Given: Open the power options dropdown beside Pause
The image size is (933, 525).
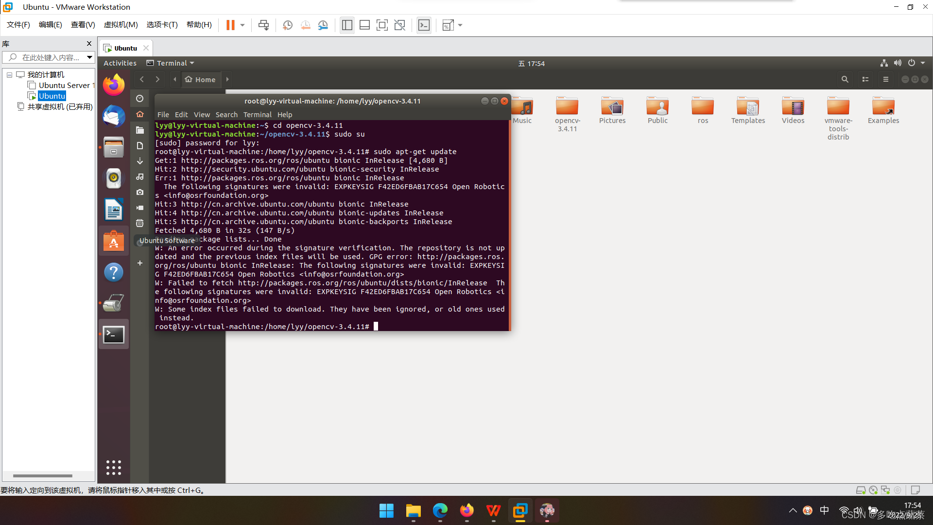Looking at the screenshot, I should pyautogui.click(x=242, y=25).
